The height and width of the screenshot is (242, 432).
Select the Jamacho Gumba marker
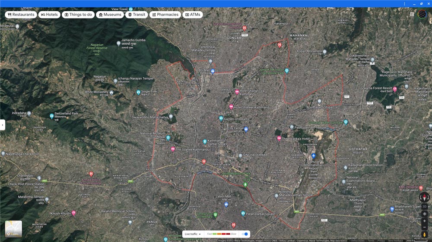coord(118,43)
